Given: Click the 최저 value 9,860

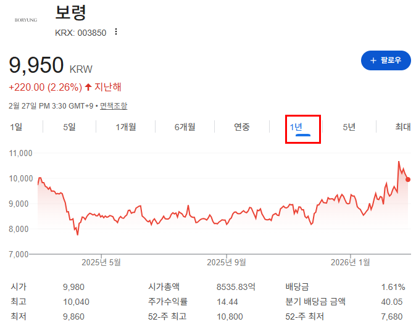Looking at the screenshot, I should tap(73, 316).
